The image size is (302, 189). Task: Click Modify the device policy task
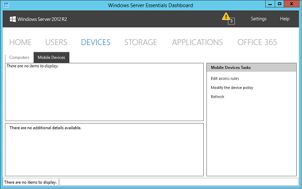[x=232, y=87]
